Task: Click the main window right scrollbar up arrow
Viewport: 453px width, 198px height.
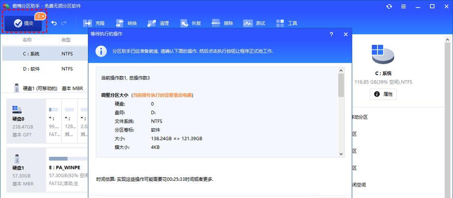Action: tap(447, 40)
